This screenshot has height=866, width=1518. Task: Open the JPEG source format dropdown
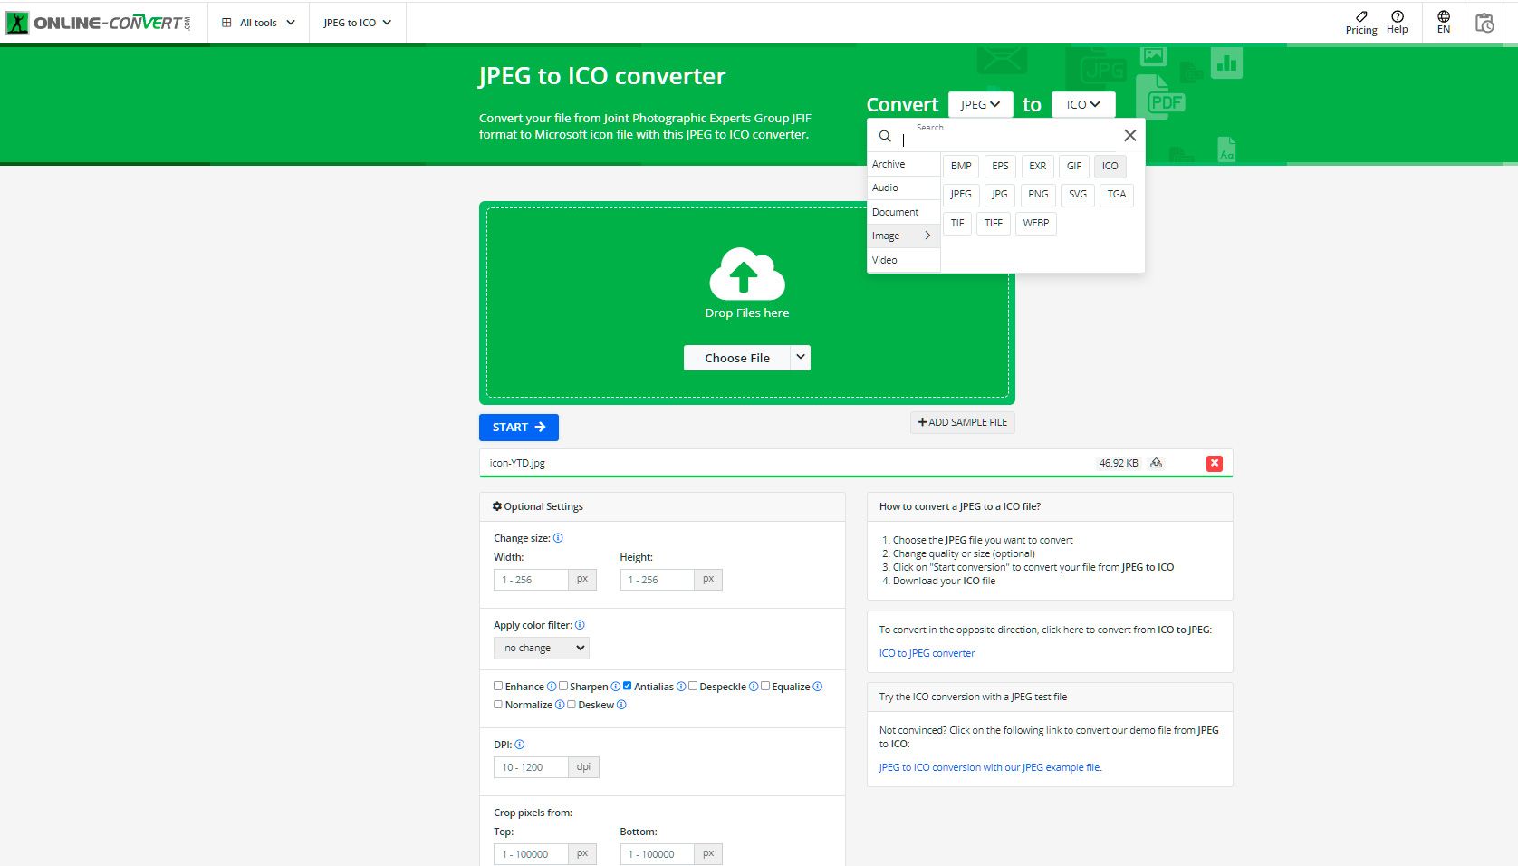pyautogui.click(x=979, y=104)
